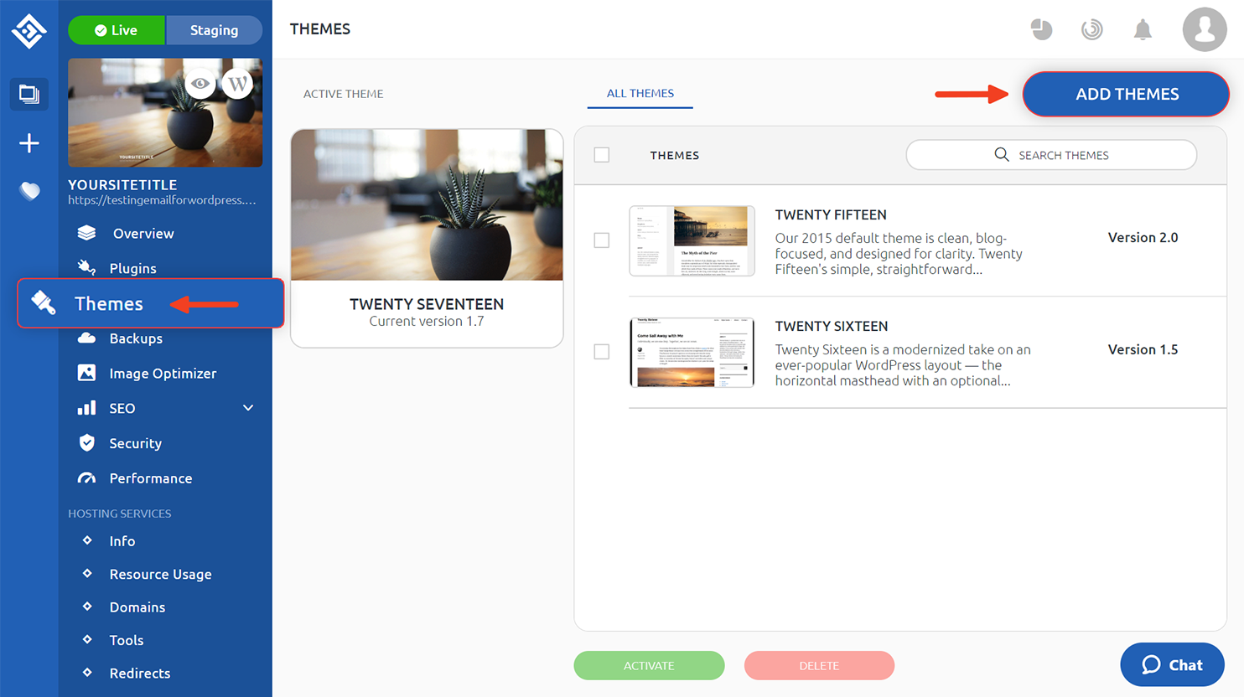Click the magnifier icon in search themes

(1002, 154)
